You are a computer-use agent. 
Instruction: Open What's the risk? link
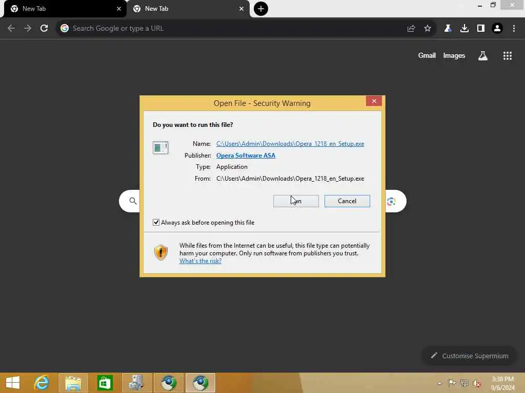coord(200,261)
